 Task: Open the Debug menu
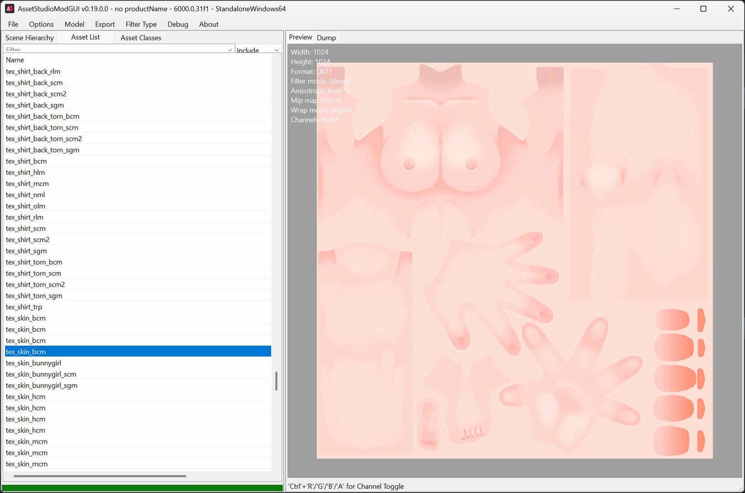click(178, 24)
